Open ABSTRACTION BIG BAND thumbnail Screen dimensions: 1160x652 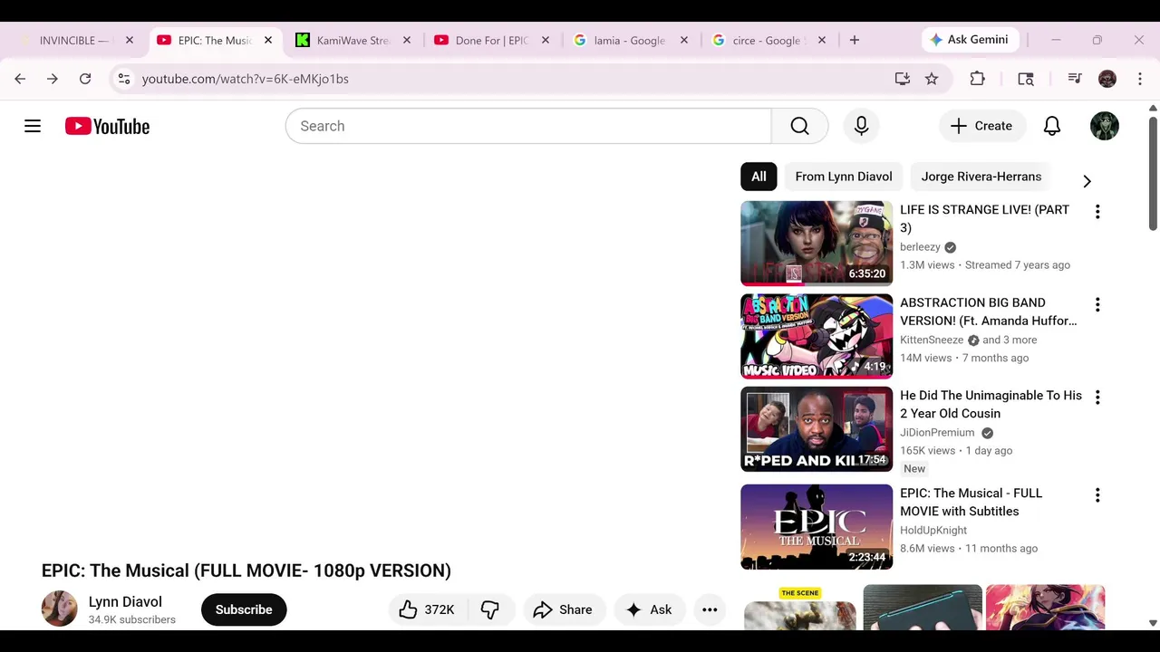point(817,336)
